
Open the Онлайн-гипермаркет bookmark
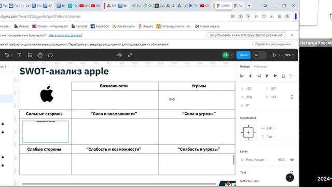tap(50, 26)
